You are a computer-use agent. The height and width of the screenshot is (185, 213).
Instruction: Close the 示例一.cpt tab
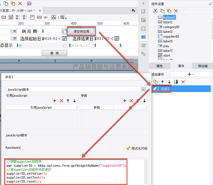[x=40, y=11]
